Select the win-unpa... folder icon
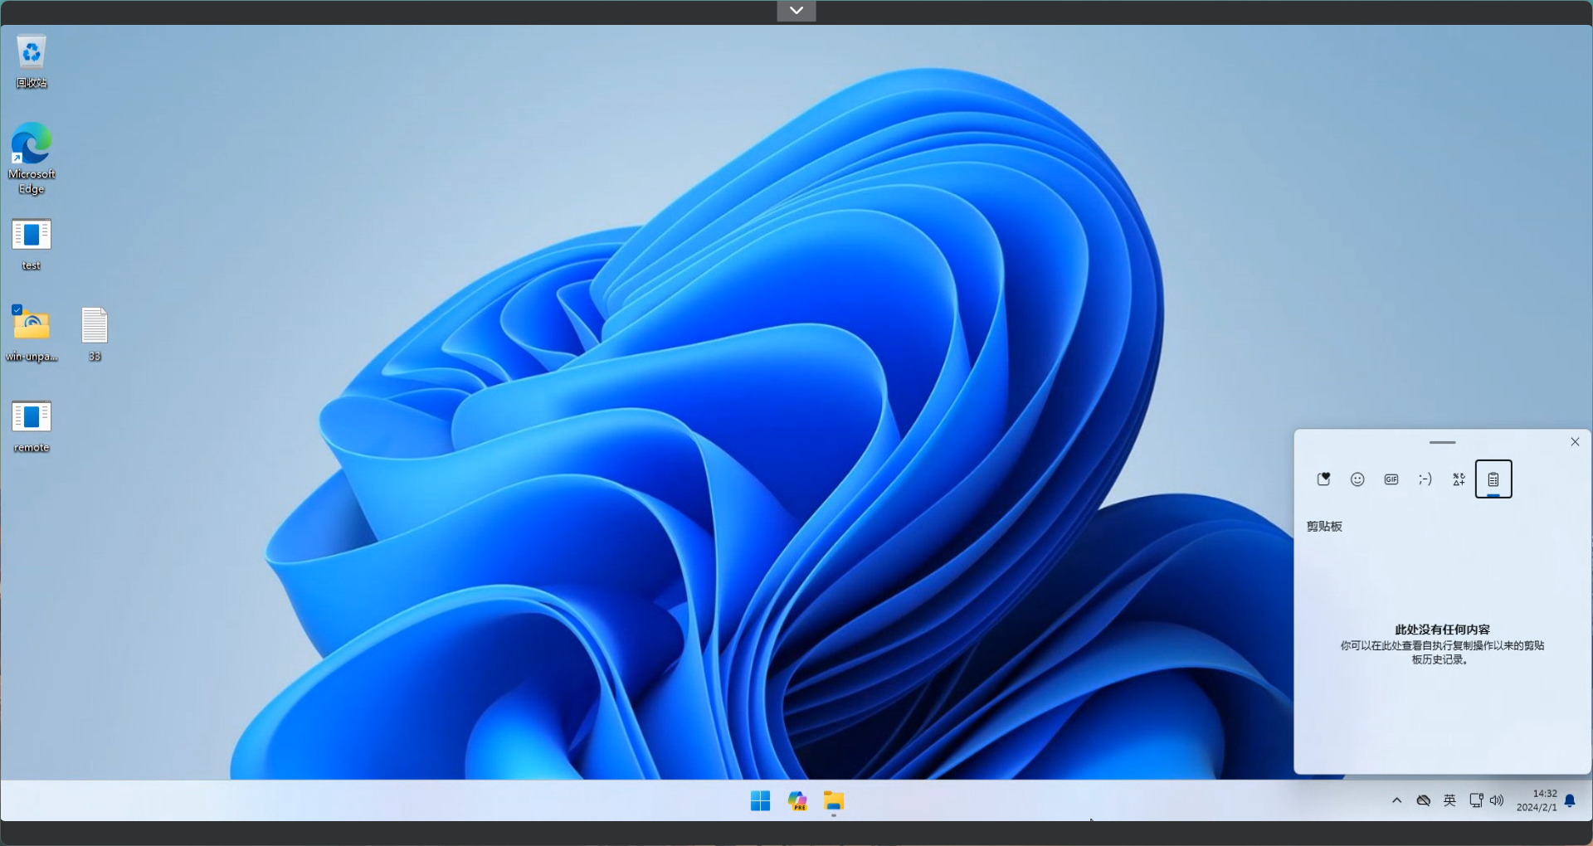The height and width of the screenshot is (846, 1593). coord(32,334)
